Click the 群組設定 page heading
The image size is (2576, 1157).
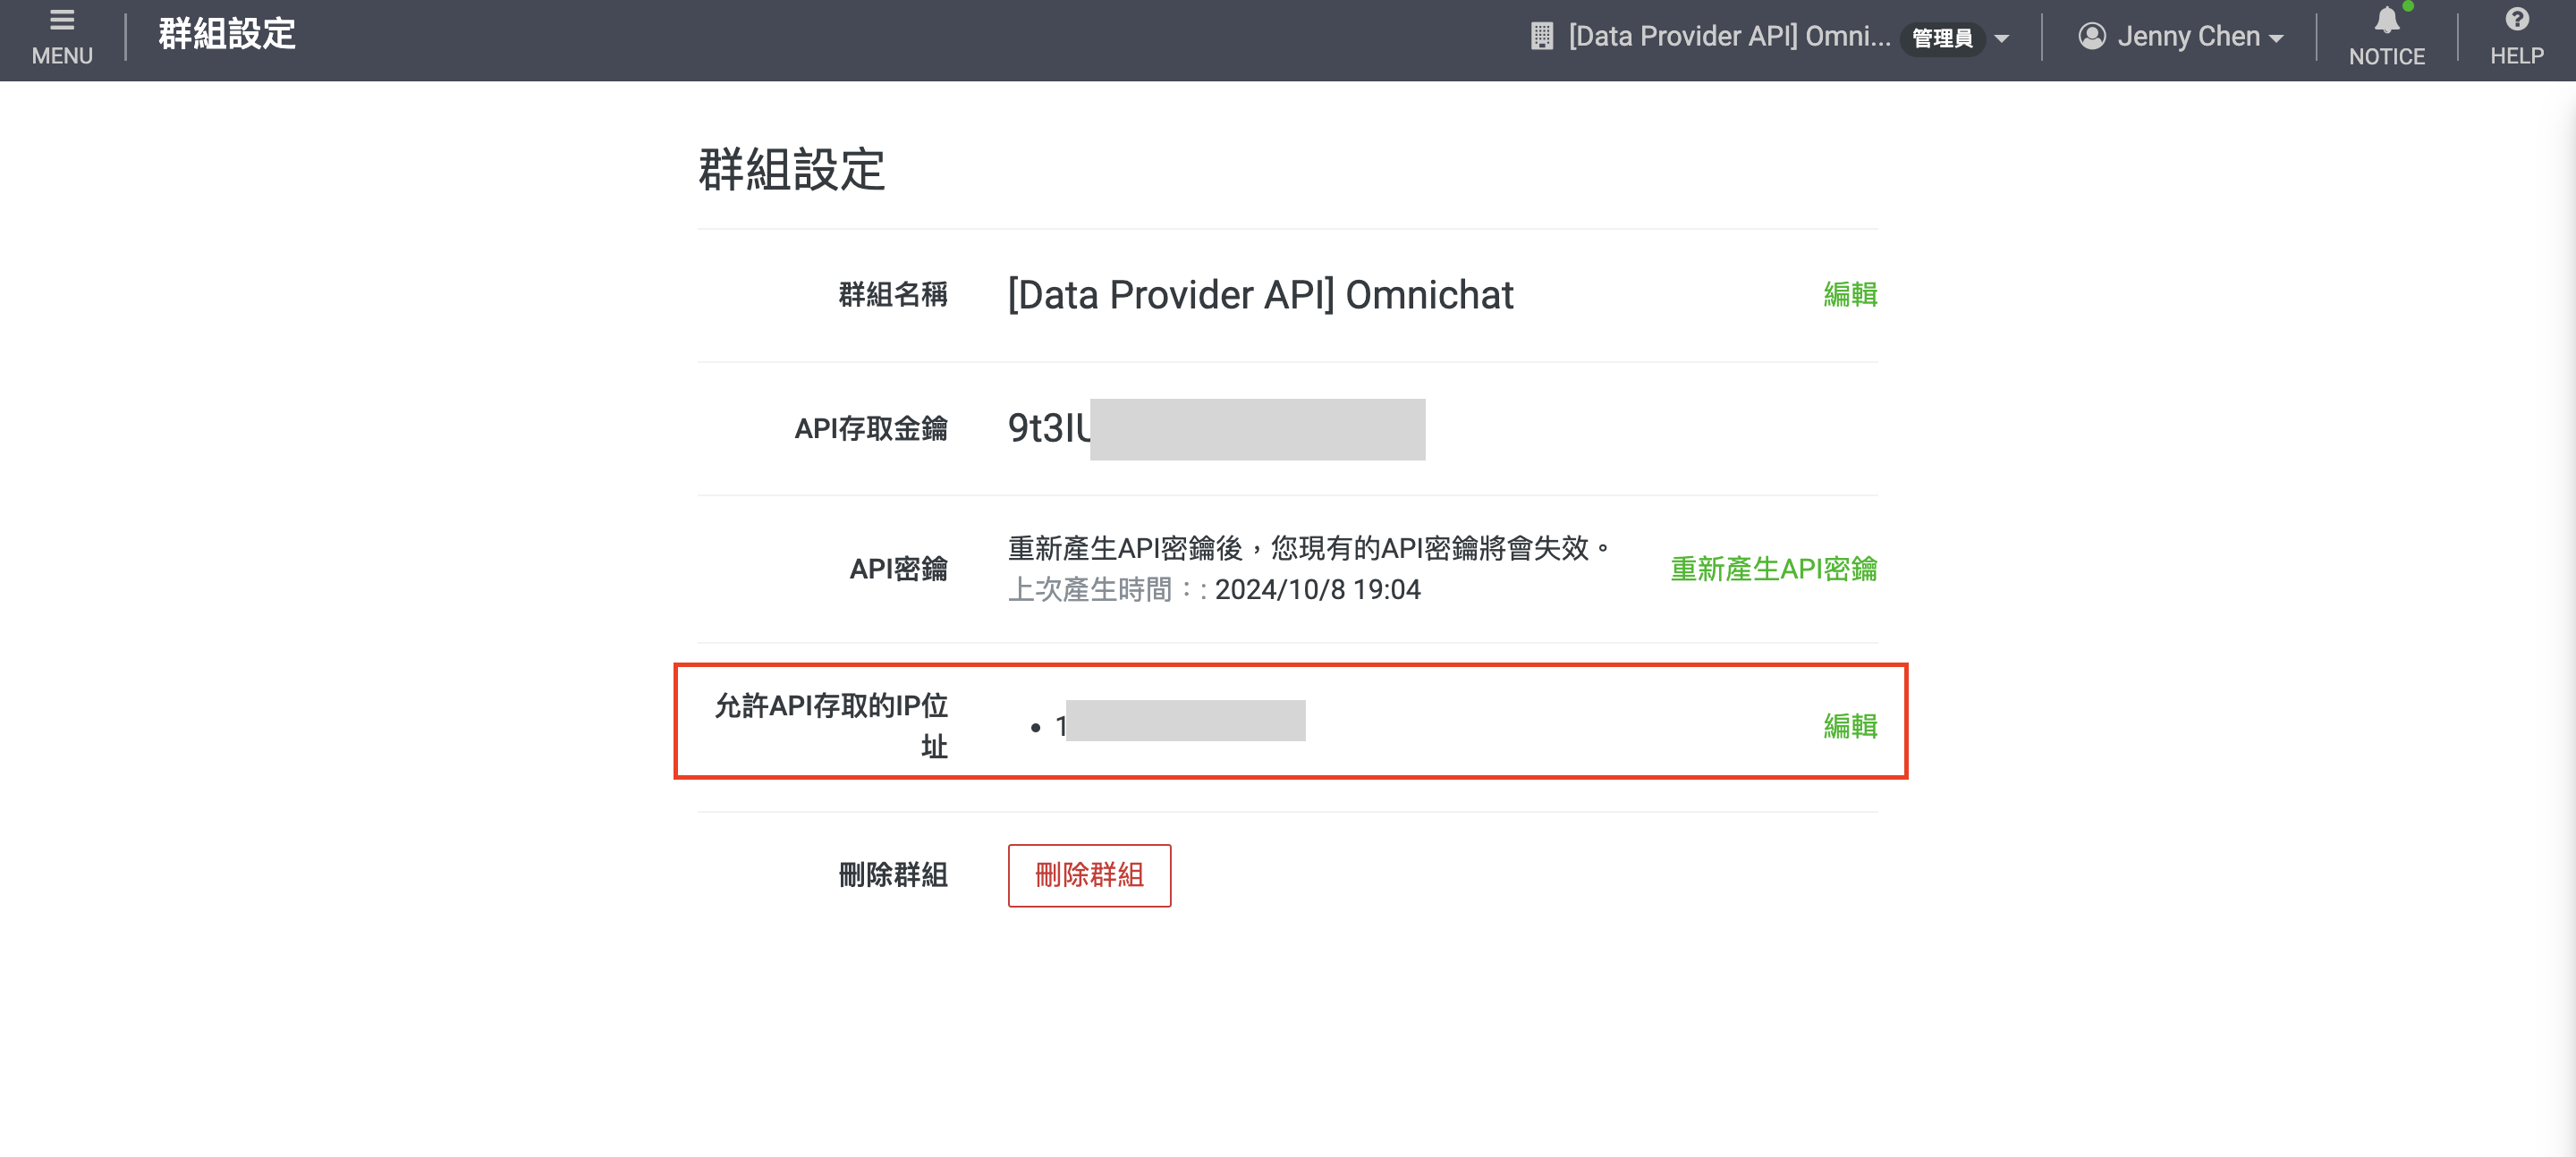tap(791, 170)
